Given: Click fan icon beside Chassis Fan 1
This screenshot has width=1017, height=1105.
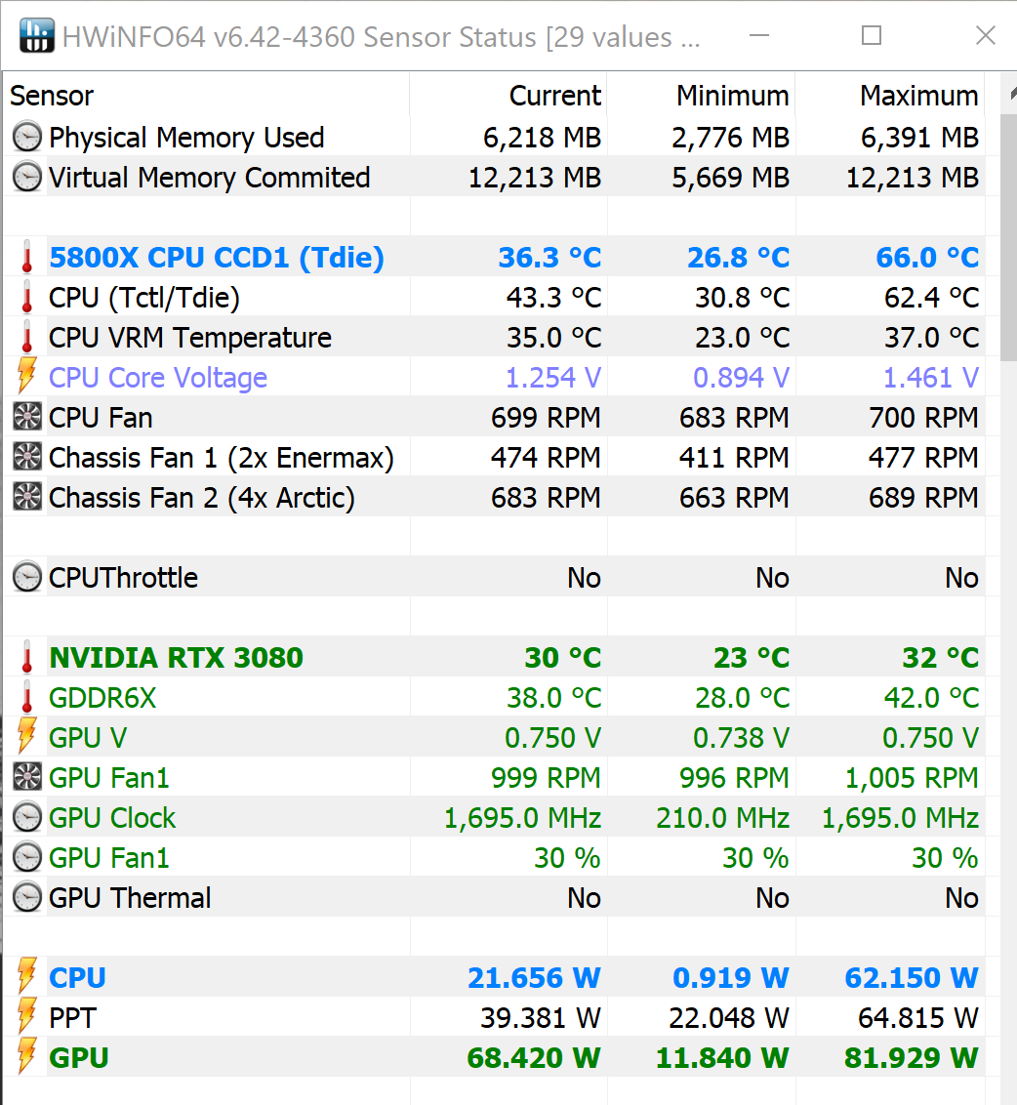Looking at the screenshot, I should (27, 458).
